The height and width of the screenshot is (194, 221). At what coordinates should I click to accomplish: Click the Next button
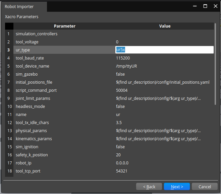click(177, 187)
